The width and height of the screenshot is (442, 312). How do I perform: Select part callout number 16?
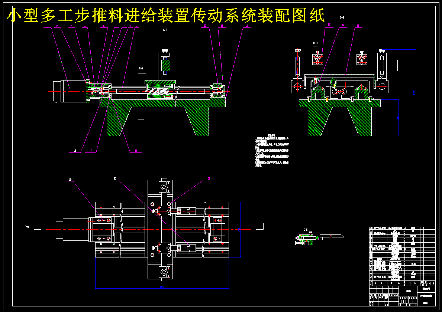point(75,151)
